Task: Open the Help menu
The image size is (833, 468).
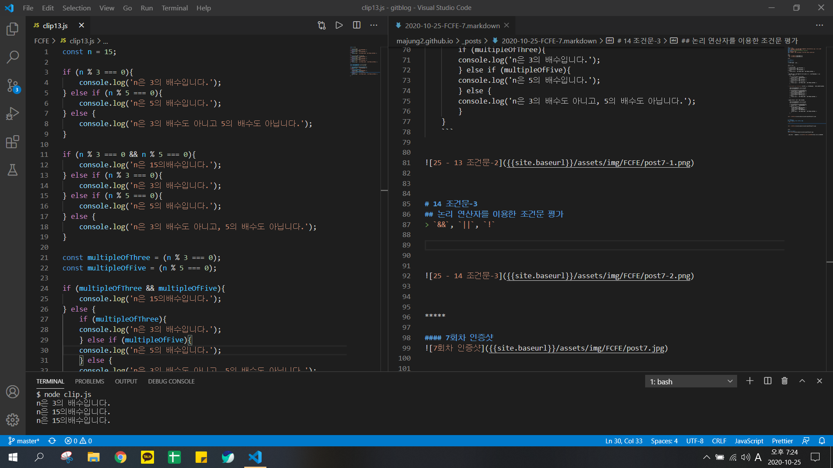Action: [x=203, y=8]
